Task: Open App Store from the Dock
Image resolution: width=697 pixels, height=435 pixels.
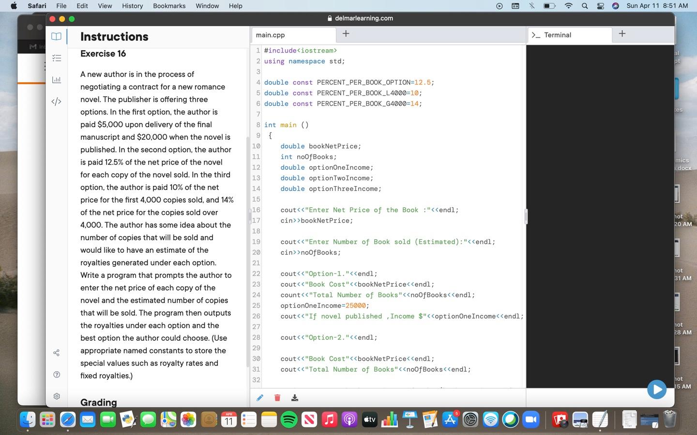Action: (x=450, y=420)
